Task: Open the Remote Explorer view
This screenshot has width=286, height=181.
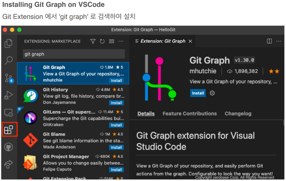Action: pos(8,113)
